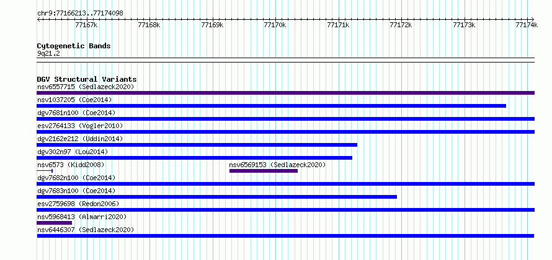Click the 77169k ruler label
The width and height of the screenshot is (552, 260).
[x=213, y=25]
